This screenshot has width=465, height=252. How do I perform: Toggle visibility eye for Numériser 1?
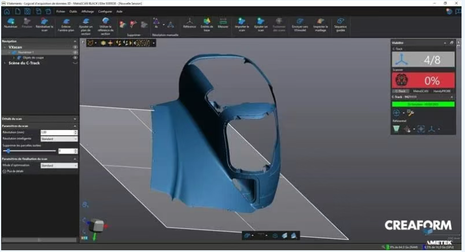[75, 53]
